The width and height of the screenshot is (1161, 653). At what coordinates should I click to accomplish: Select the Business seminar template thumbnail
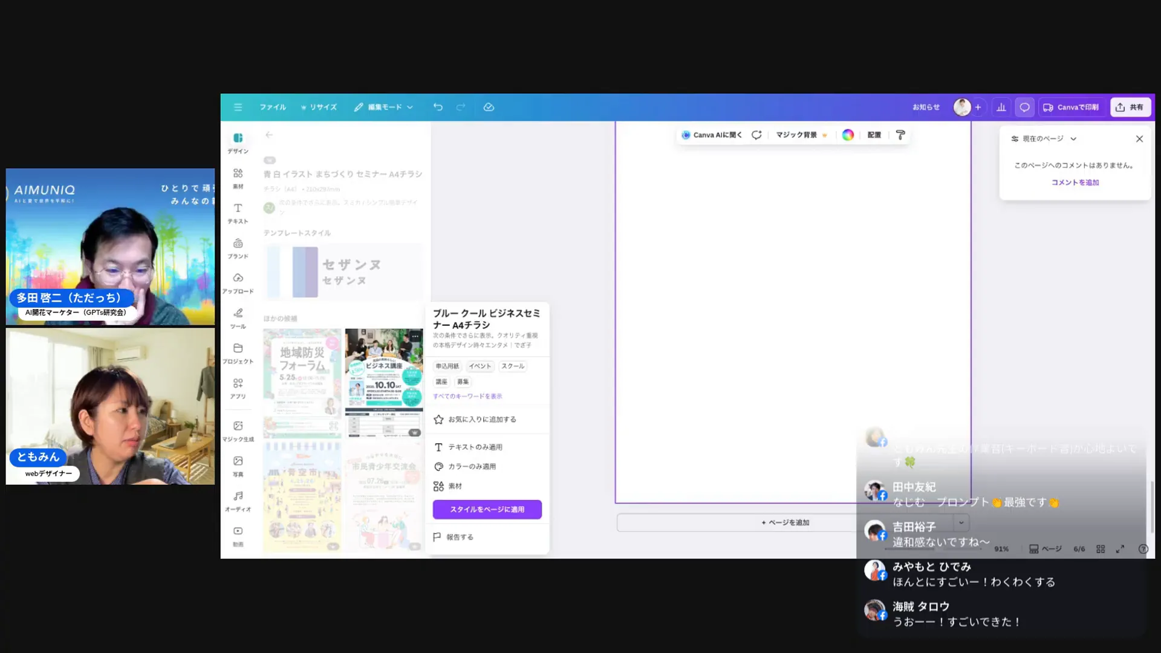[x=383, y=382]
